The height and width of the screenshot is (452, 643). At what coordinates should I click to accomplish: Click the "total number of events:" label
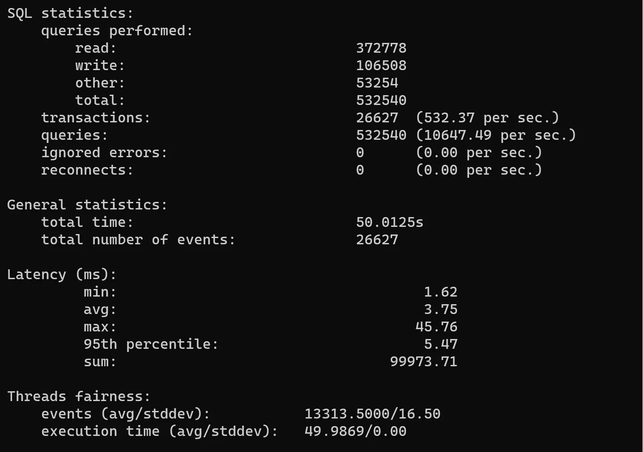coord(138,240)
